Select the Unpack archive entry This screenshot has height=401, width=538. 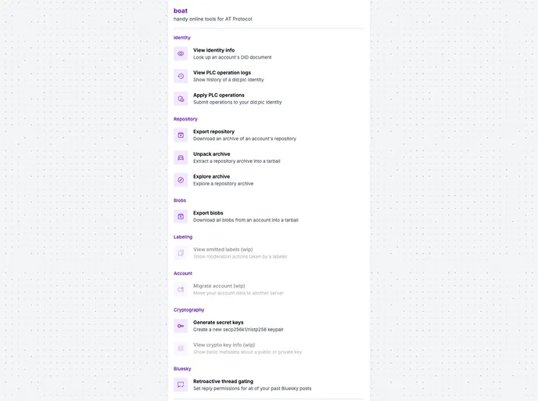tap(269, 157)
